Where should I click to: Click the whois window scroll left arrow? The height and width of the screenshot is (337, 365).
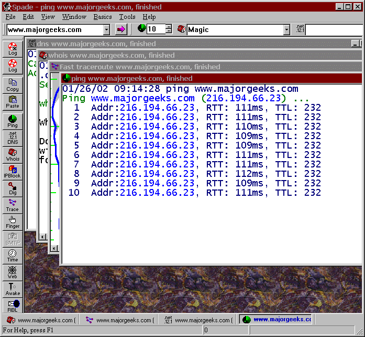click(42, 237)
